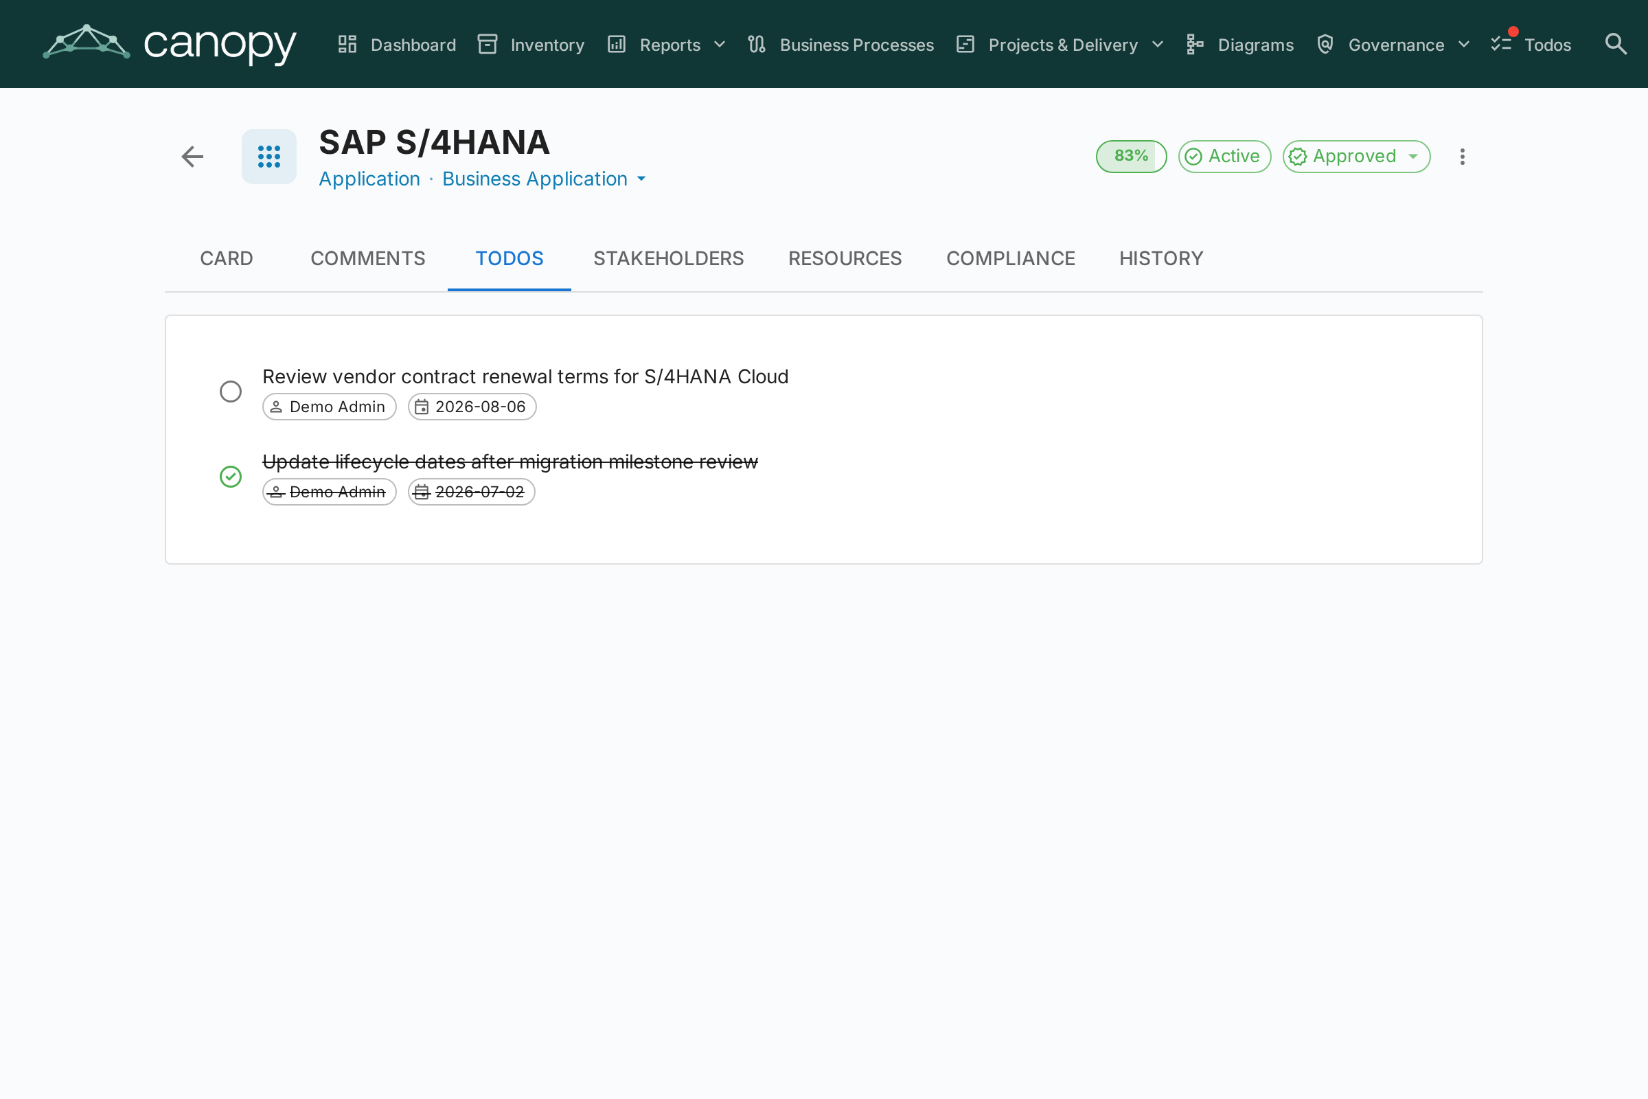Open the Dashboard grid icon

point(347,44)
